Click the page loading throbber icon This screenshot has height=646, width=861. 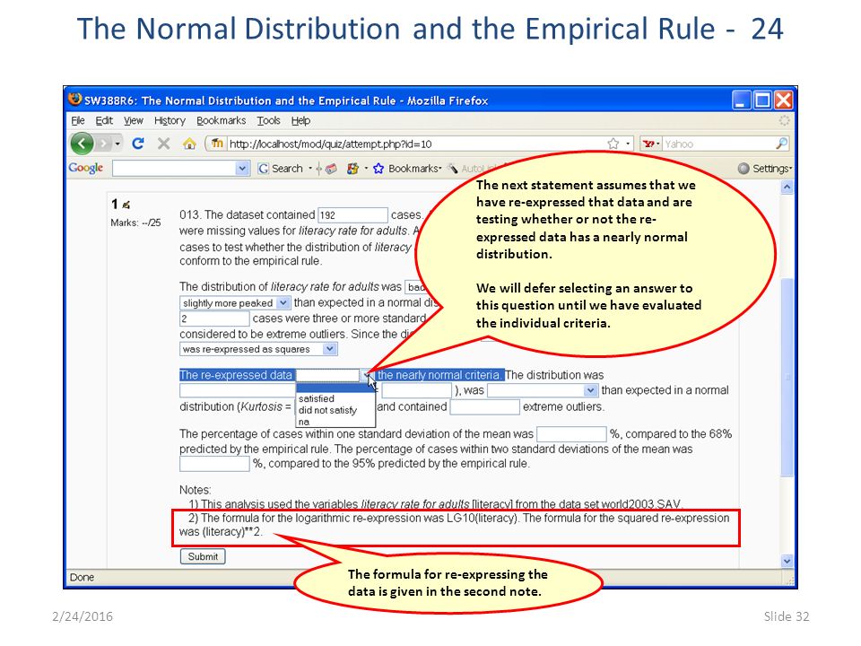pyautogui.click(x=785, y=120)
